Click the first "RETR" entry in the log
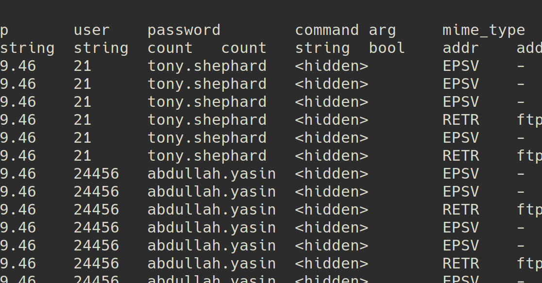 (x=460, y=120)
